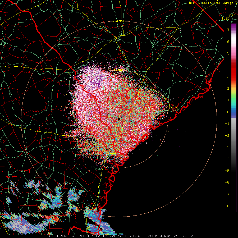Click the -5 value on color scale
The image size is (238, 238).
[x=227, y=171]
